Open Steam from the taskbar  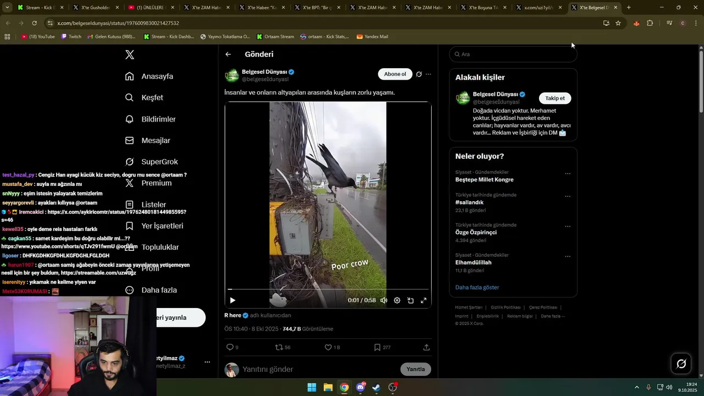coord(376,387)
